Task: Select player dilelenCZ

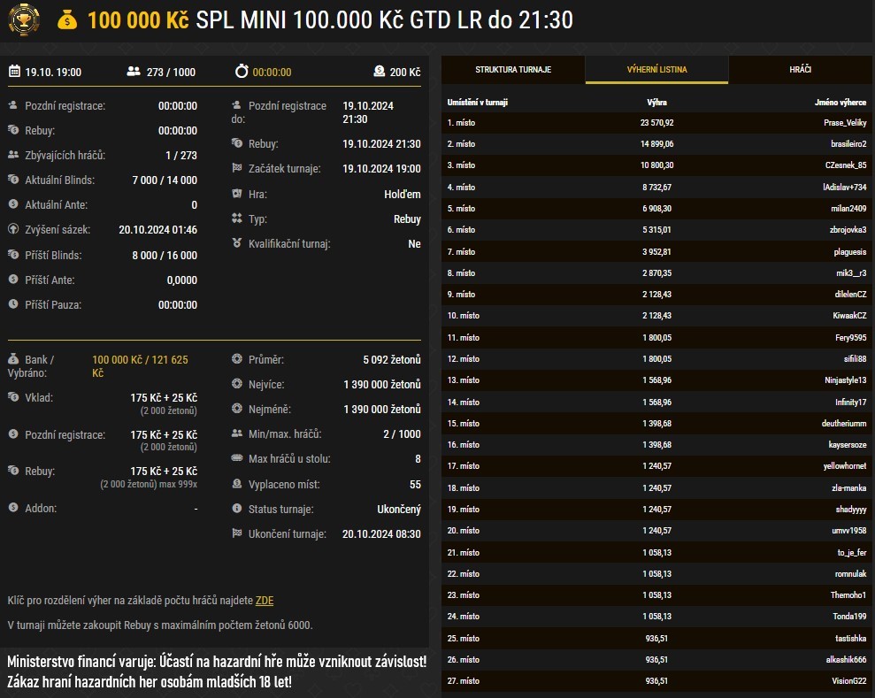Action: [850, 294]
